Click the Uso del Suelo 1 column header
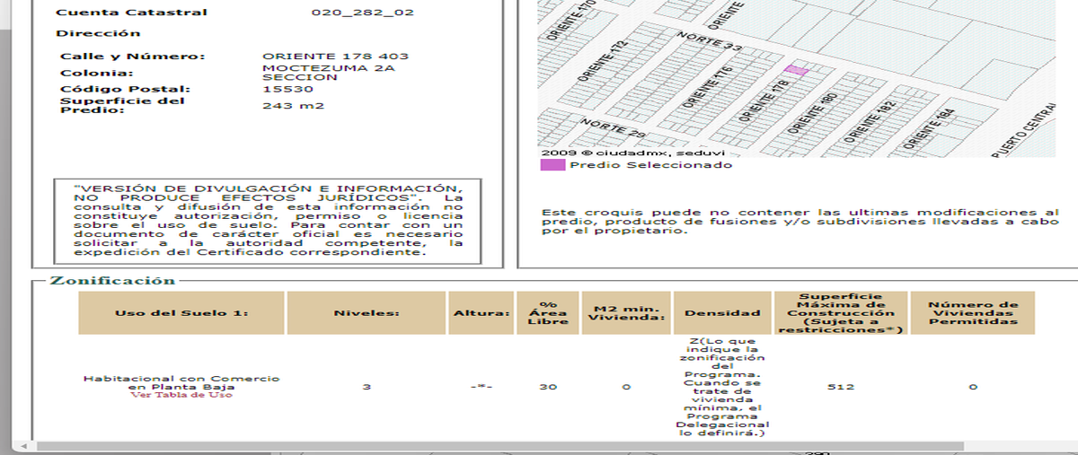This screenshot has width=1078, height=455. point(181,313)
